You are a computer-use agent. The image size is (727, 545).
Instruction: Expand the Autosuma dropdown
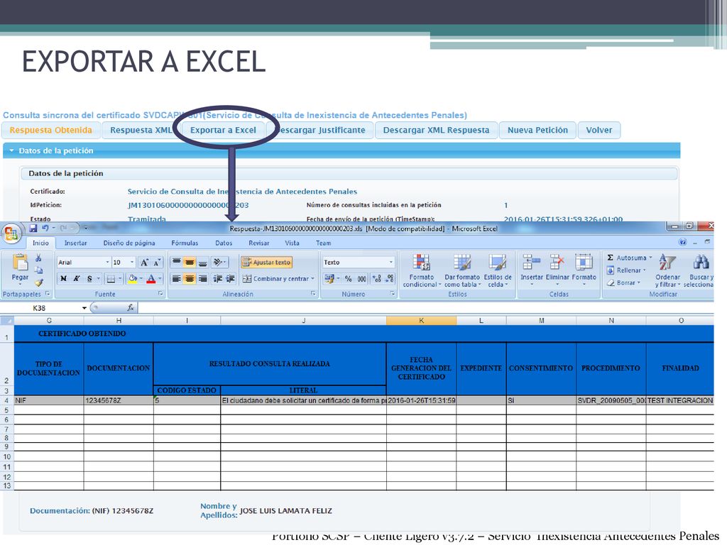(x=650, y=258)
